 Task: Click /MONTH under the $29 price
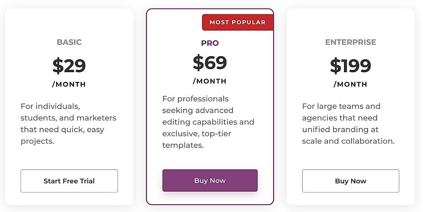point(69,84)
